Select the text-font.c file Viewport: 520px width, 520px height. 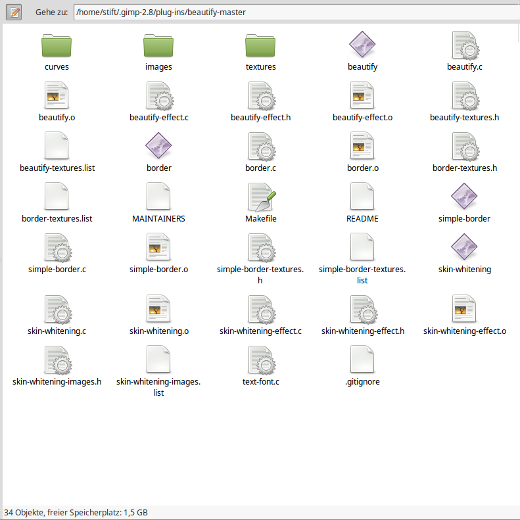pyautogui.click(x=260, y=360)
